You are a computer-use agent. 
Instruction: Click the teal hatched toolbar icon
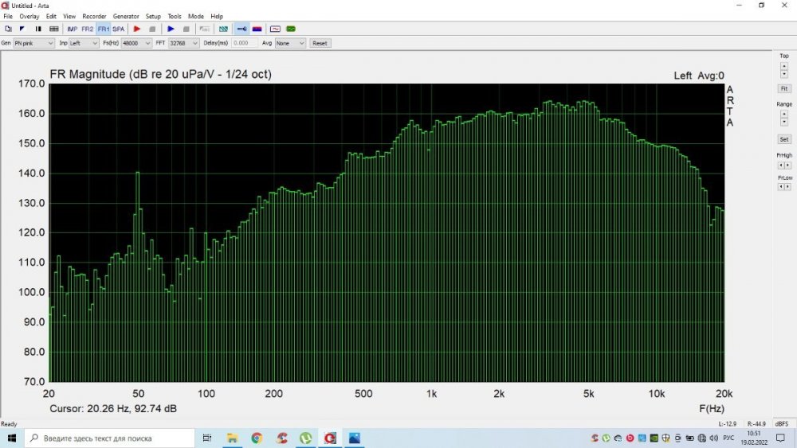coord(223,29)
